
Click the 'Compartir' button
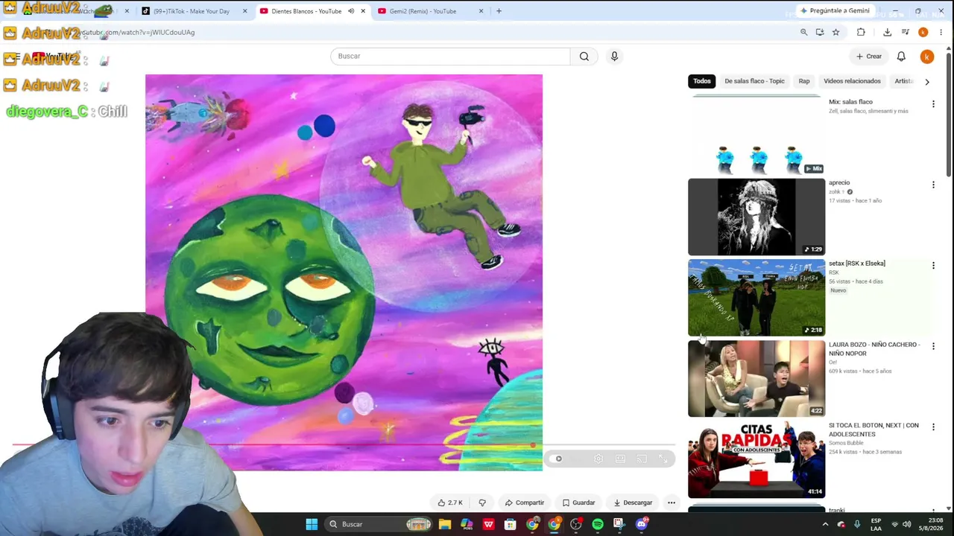525,502
